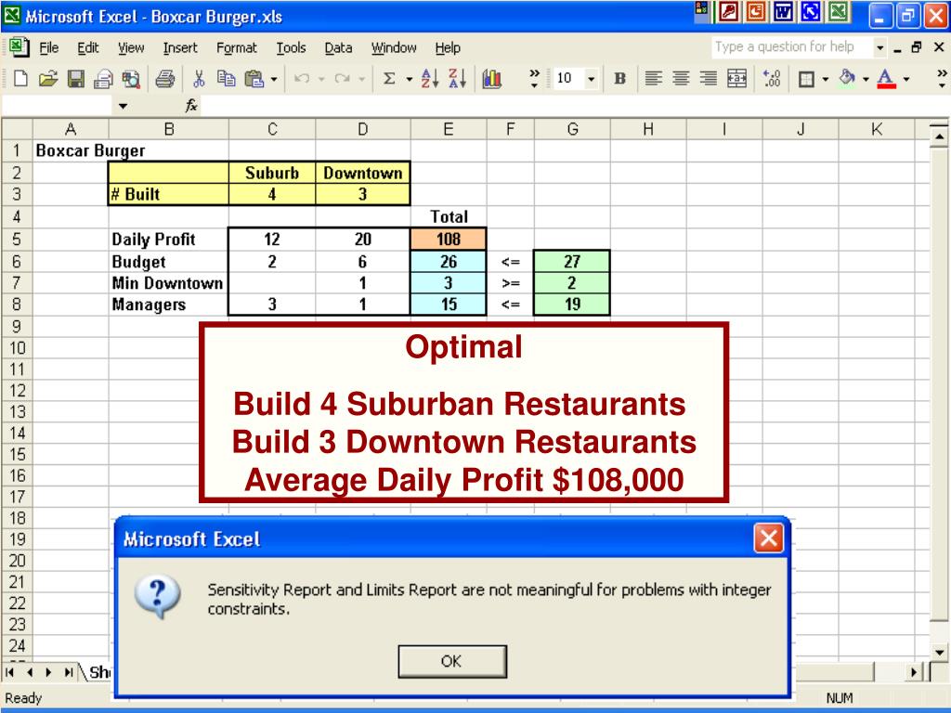The image size is (951, 713).
Task: Open the Fill Color dropdown arrow
Action: click(866, 79)
